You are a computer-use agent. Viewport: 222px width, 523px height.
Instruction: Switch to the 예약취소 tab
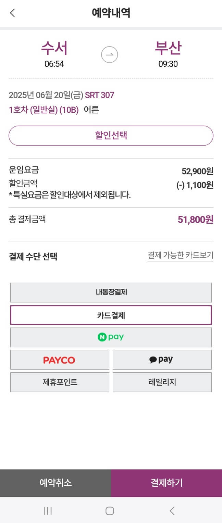[56, 483]
